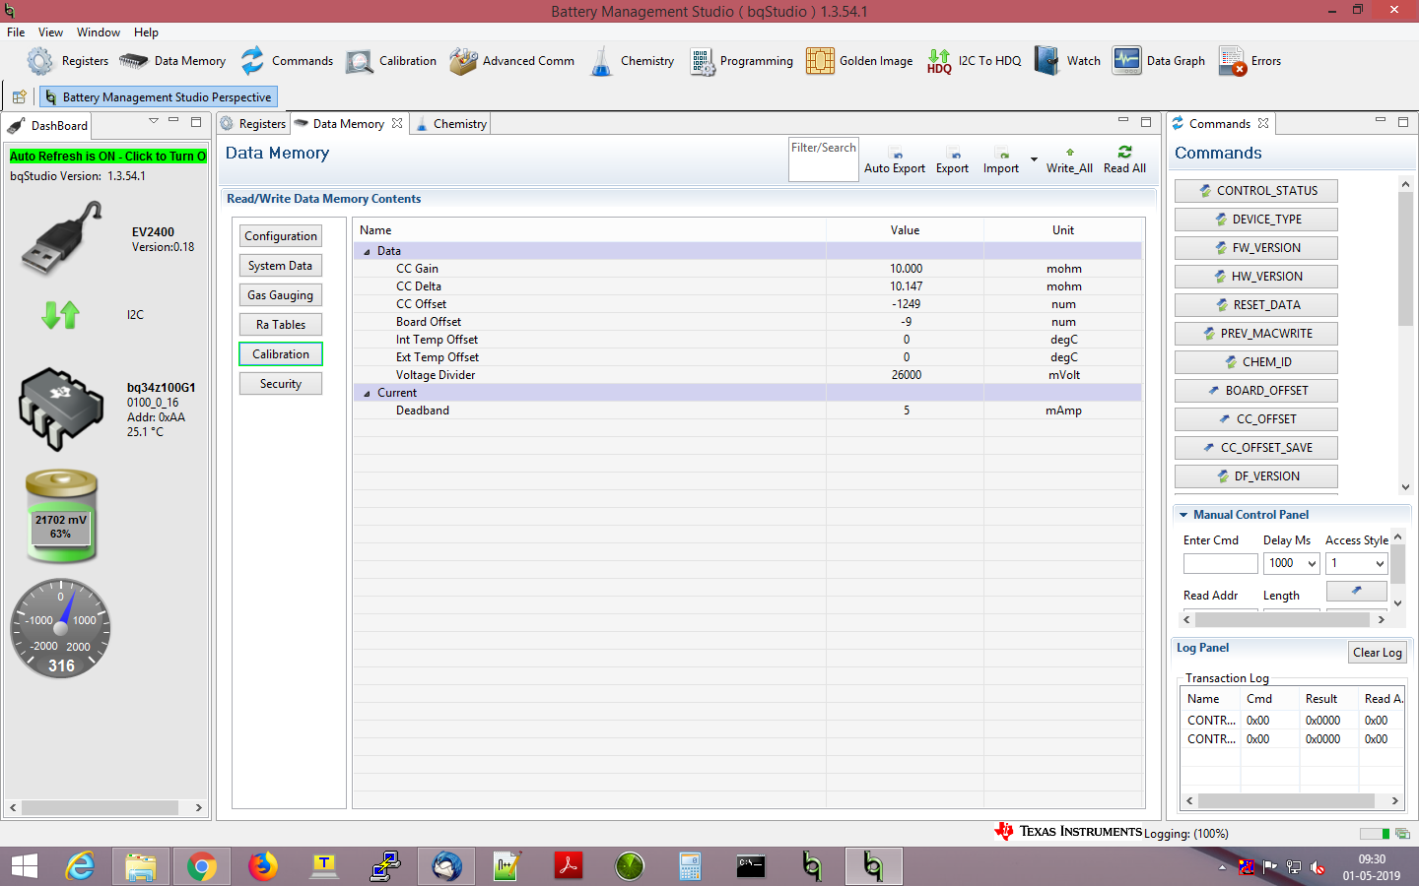Click the I2C green arrows icon

(60, 315)
